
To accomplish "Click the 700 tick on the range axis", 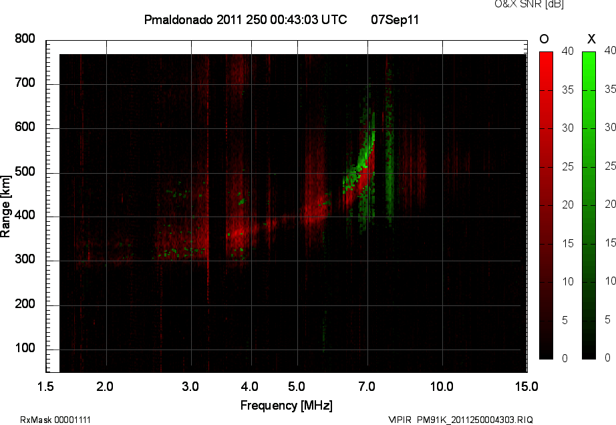I will (25, 83).
